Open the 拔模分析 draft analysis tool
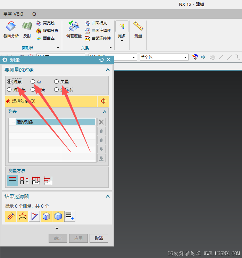This screenshot has height=258, width=242. [x=47, y=31]
